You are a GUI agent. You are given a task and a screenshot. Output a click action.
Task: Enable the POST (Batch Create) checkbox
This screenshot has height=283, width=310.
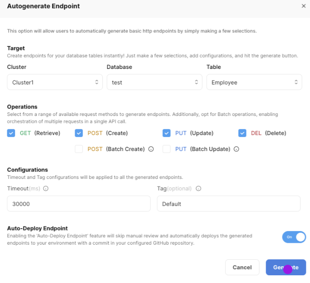coord(79,149)
